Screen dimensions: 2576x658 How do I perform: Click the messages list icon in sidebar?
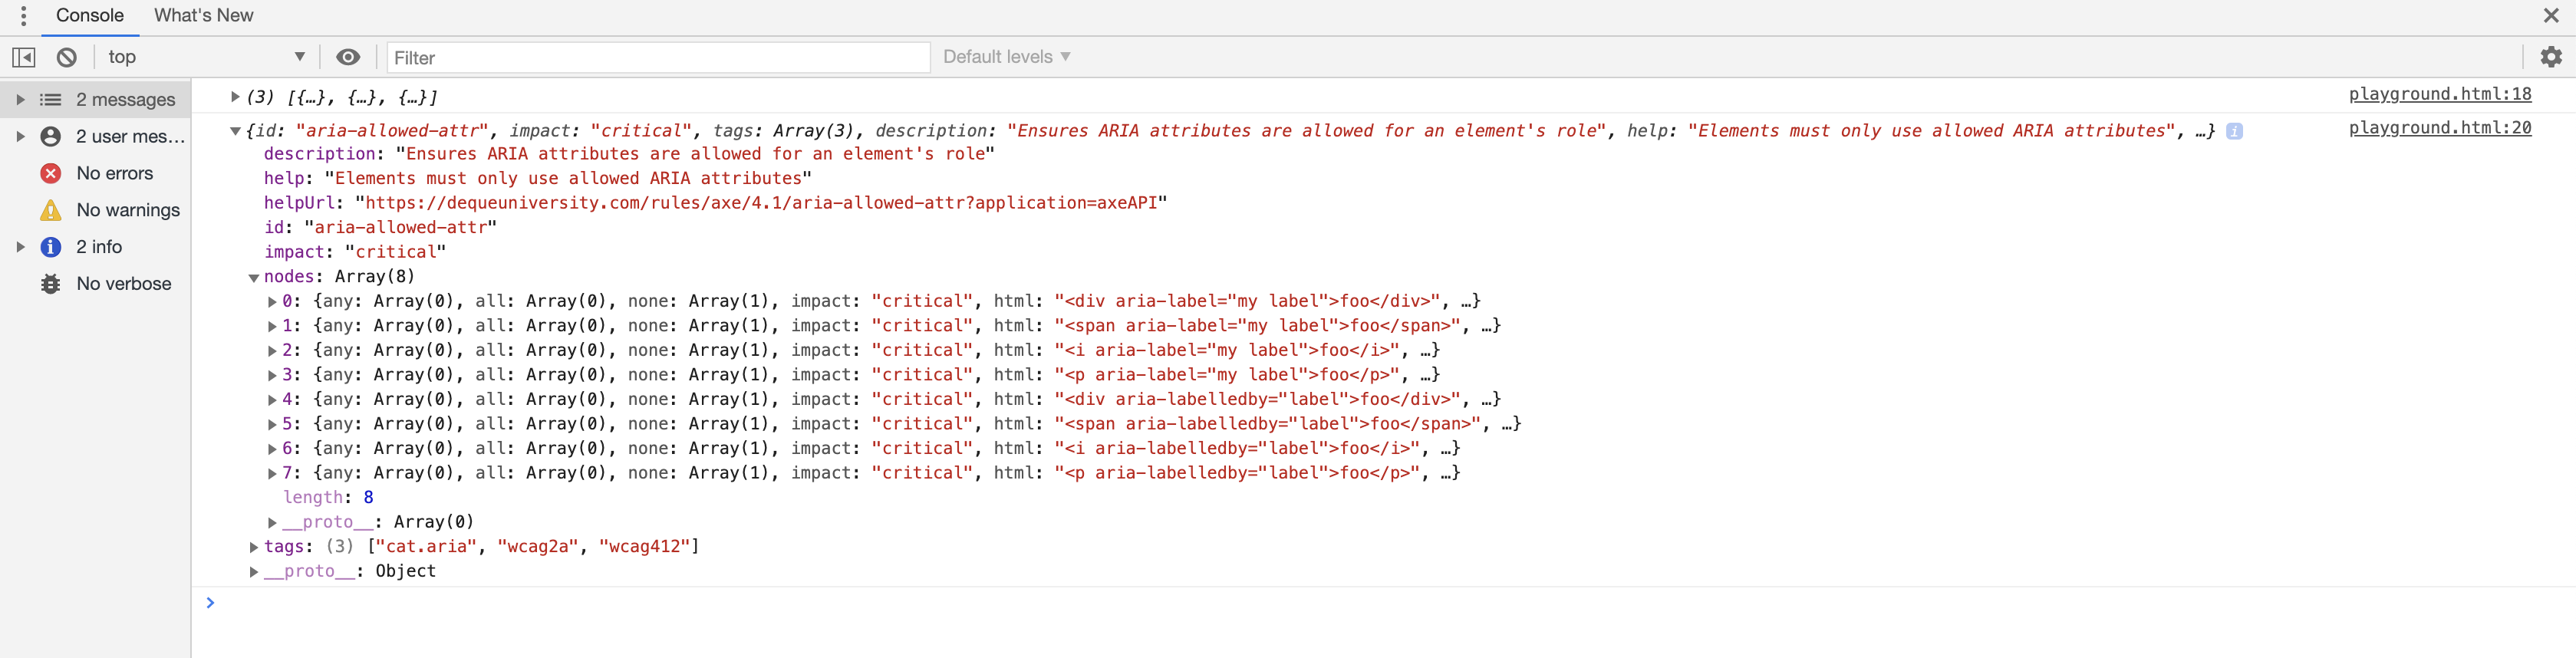click(x=51, y=100)
